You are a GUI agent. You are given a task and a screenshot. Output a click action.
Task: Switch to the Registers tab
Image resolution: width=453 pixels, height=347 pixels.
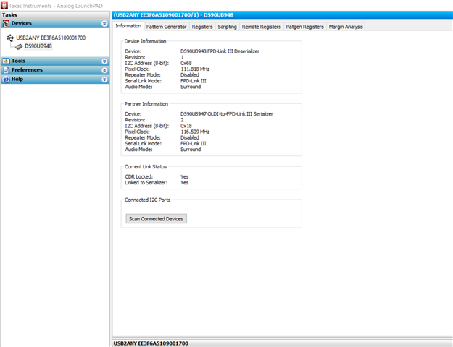(202, 27)
